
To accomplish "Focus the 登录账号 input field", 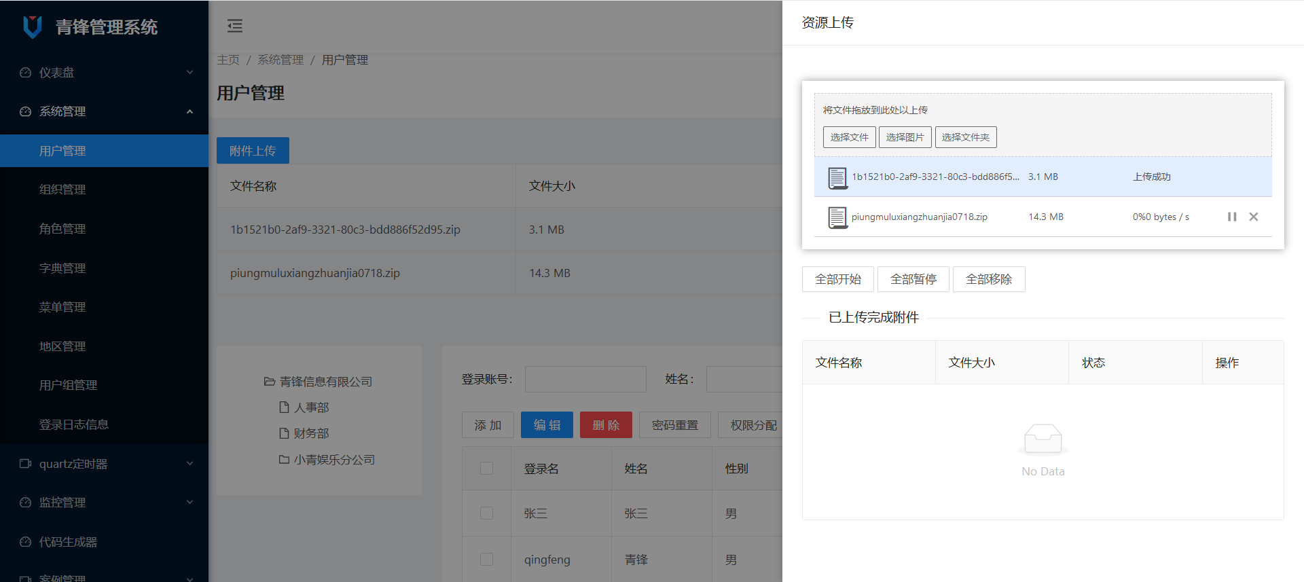I will pyautogui.click(x=585, y=379).
